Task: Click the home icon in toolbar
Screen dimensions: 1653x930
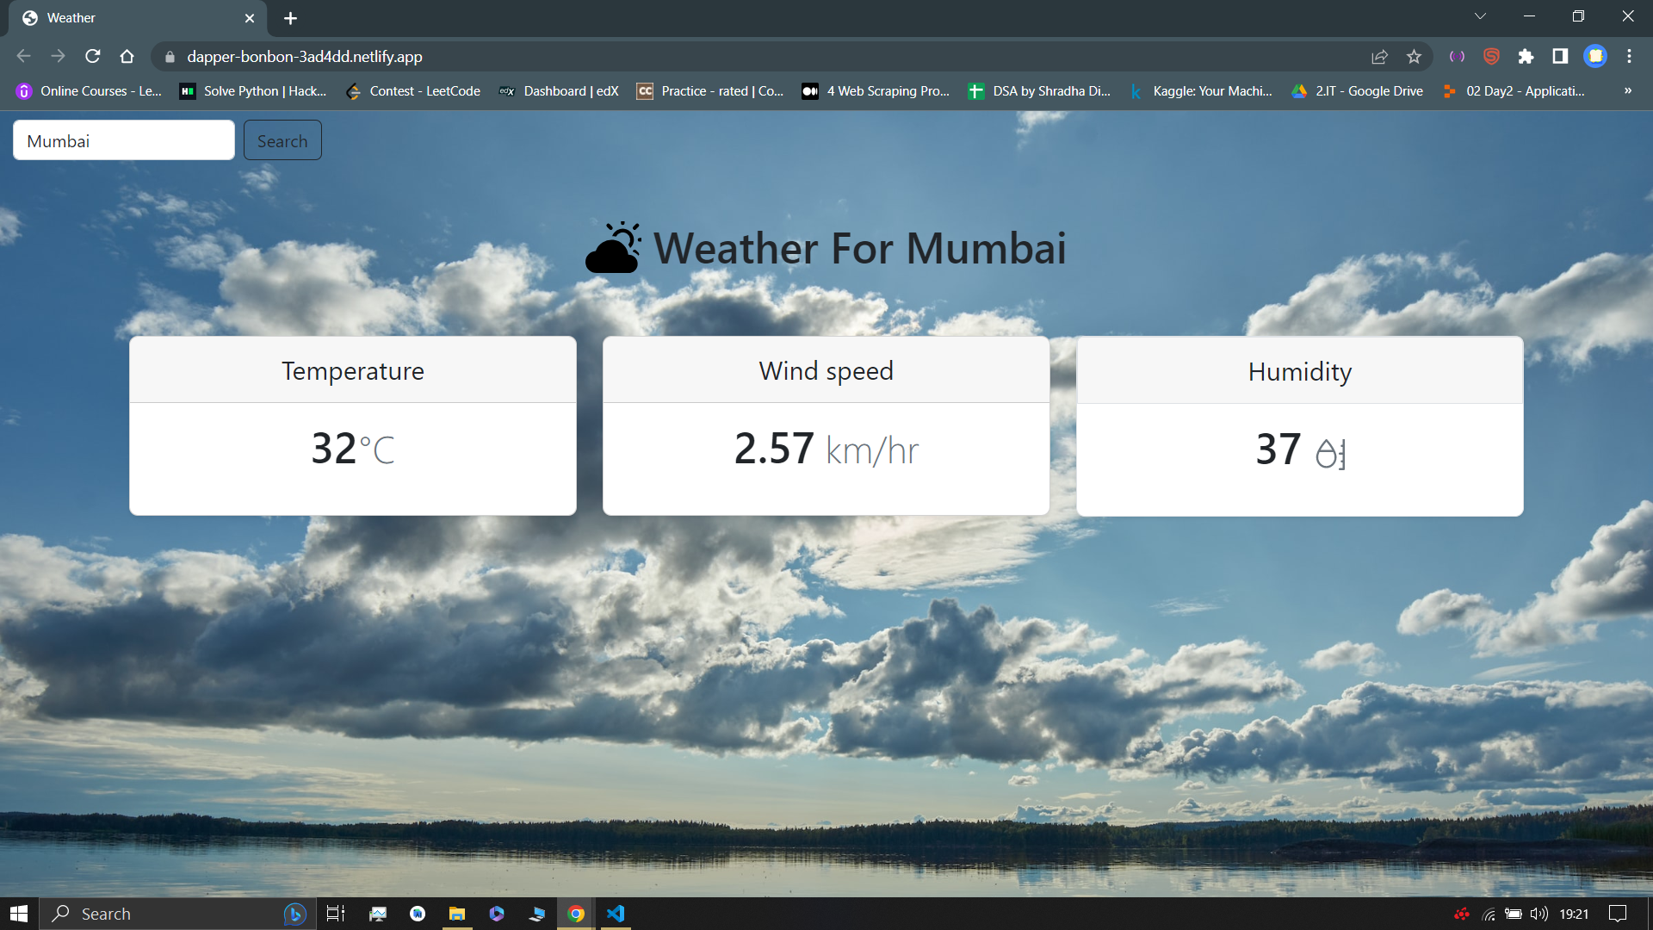Action: coord(127,56)
